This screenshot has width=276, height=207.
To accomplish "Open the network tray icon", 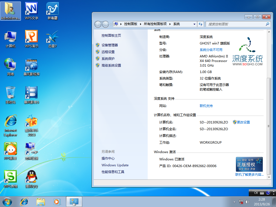I will (241, 202).
